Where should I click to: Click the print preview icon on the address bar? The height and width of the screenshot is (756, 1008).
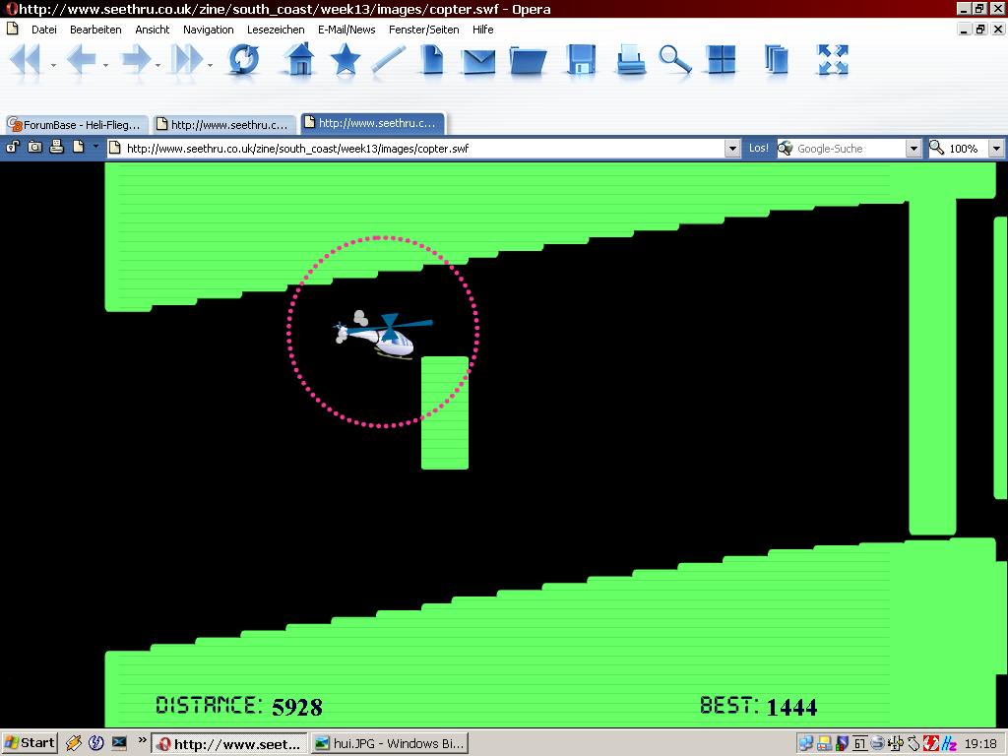(56, 148)
